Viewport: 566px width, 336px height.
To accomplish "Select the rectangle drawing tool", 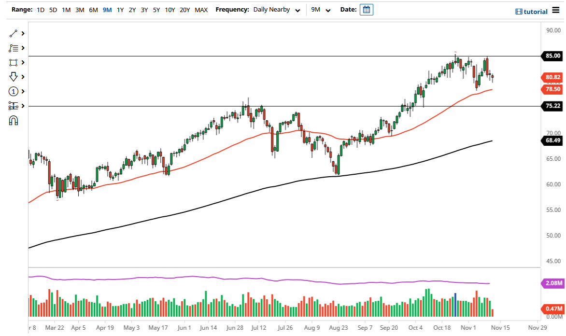I will pyautogui.click(x=14, y=62).
